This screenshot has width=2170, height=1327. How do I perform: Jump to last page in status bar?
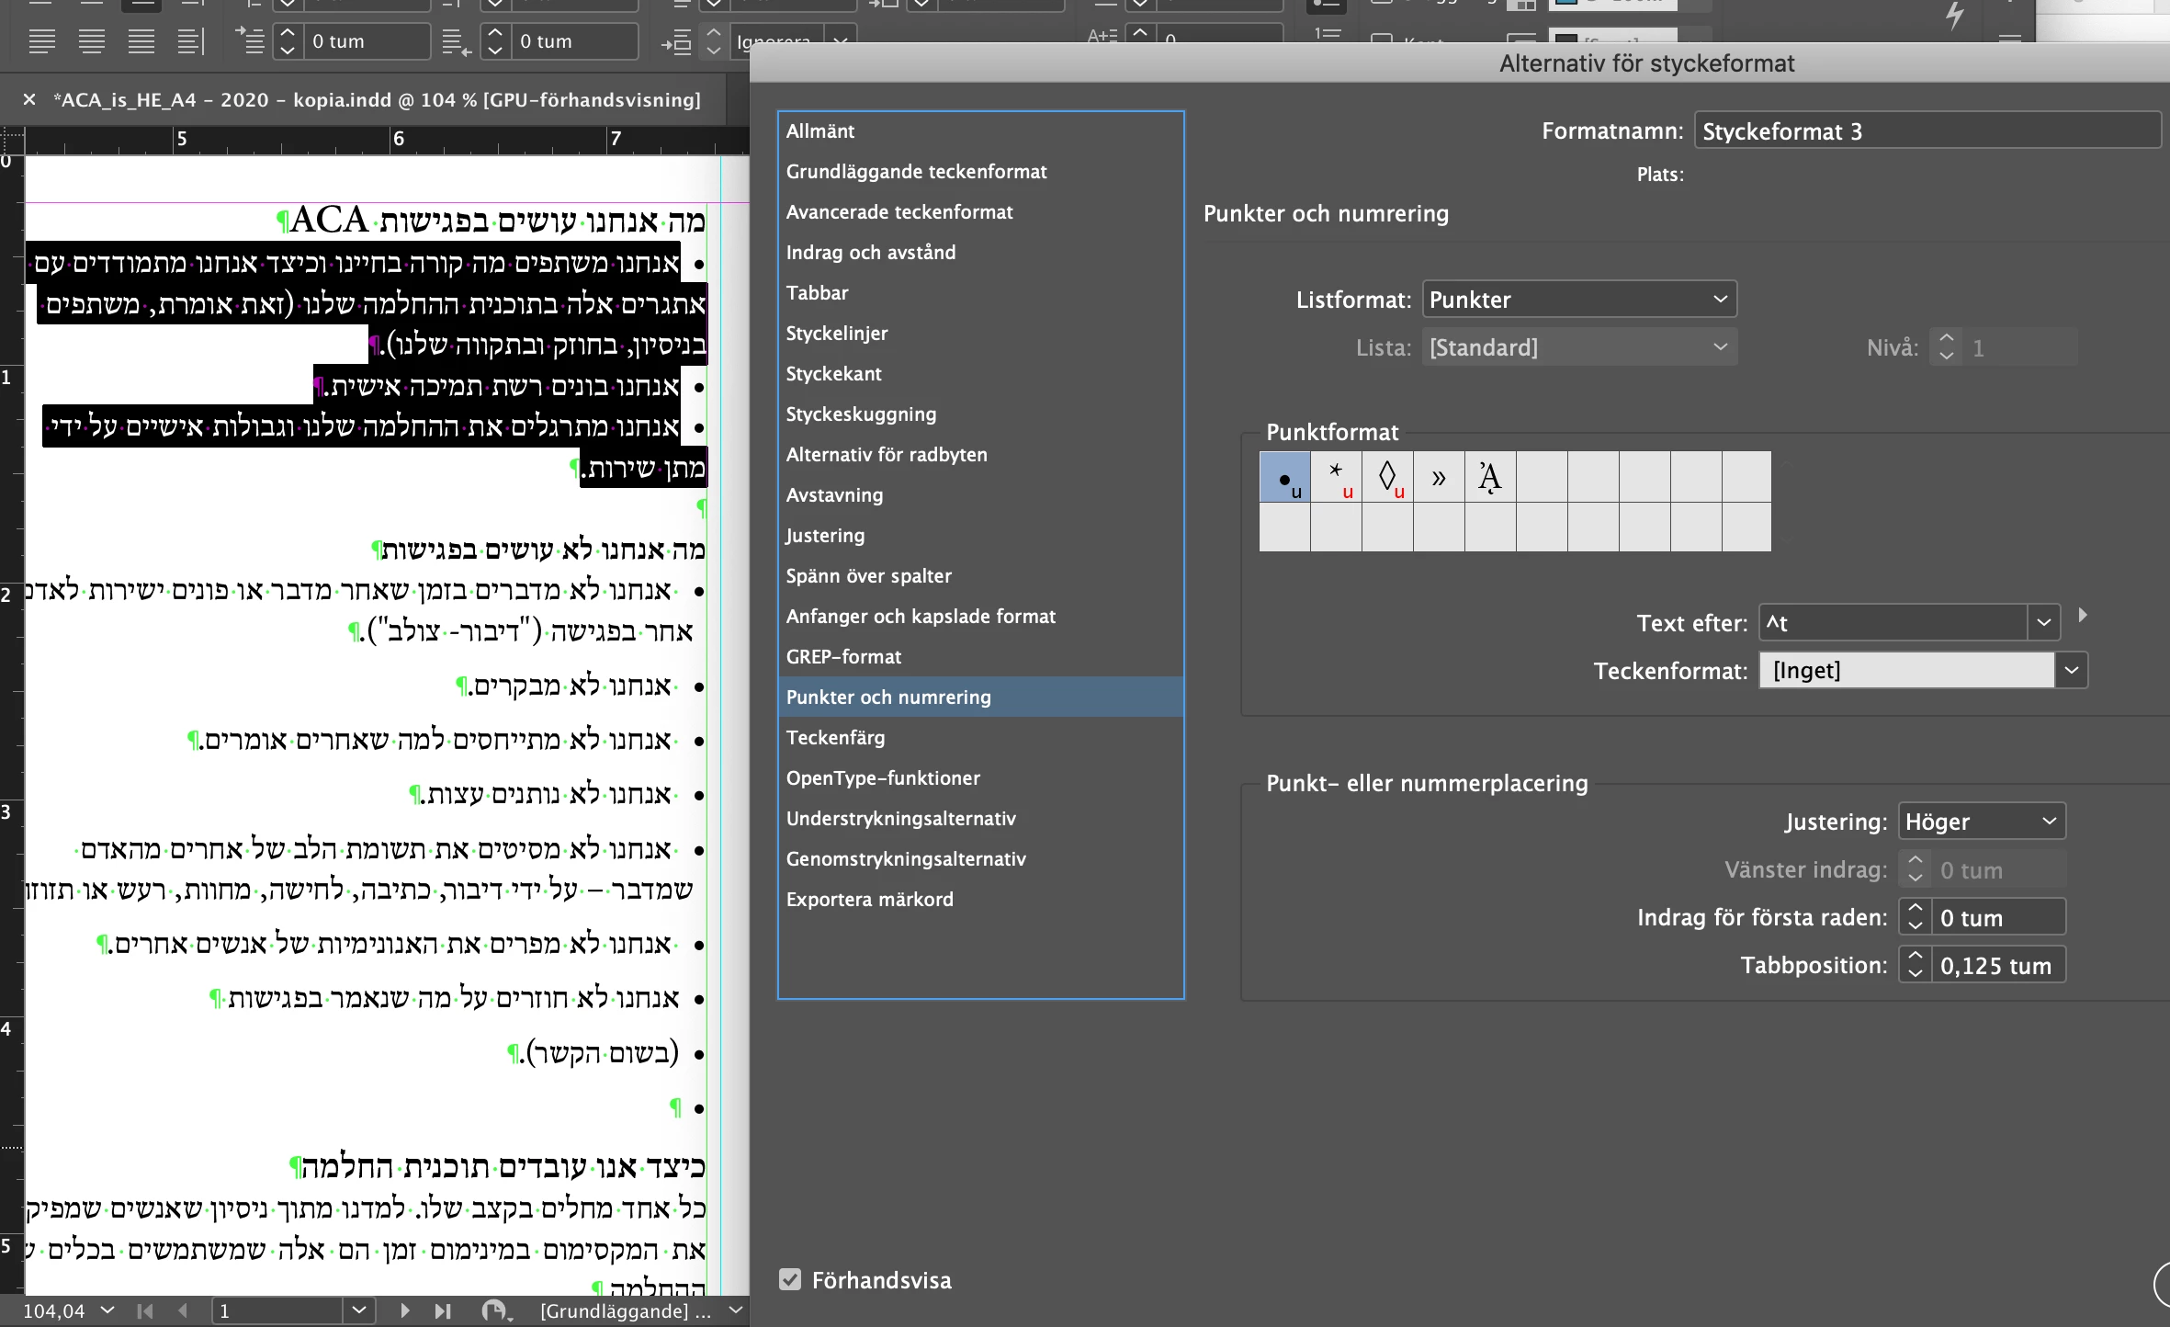point(443,1310)
